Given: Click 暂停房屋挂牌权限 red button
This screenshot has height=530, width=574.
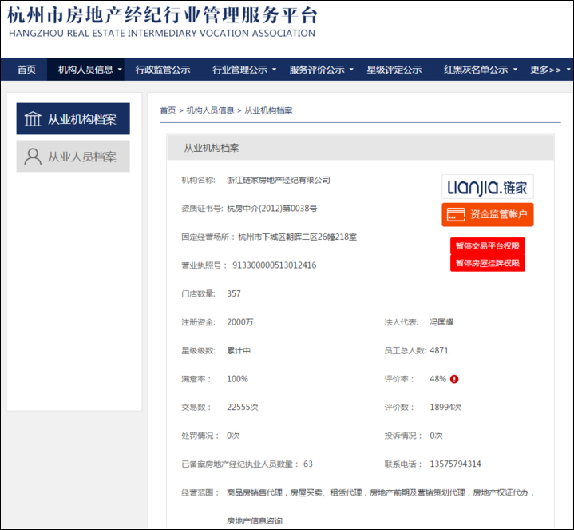Looking at the screenshot, I should click(x=487, y=263).
